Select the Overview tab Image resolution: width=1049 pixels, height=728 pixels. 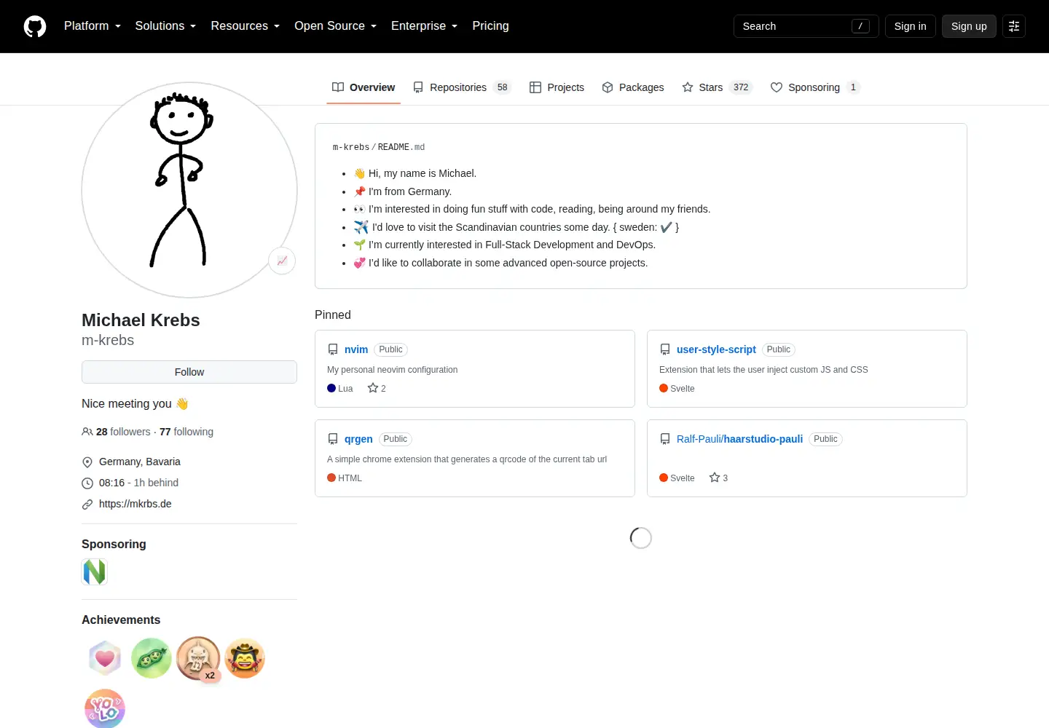pyautogui.click(x=364, y=87)
